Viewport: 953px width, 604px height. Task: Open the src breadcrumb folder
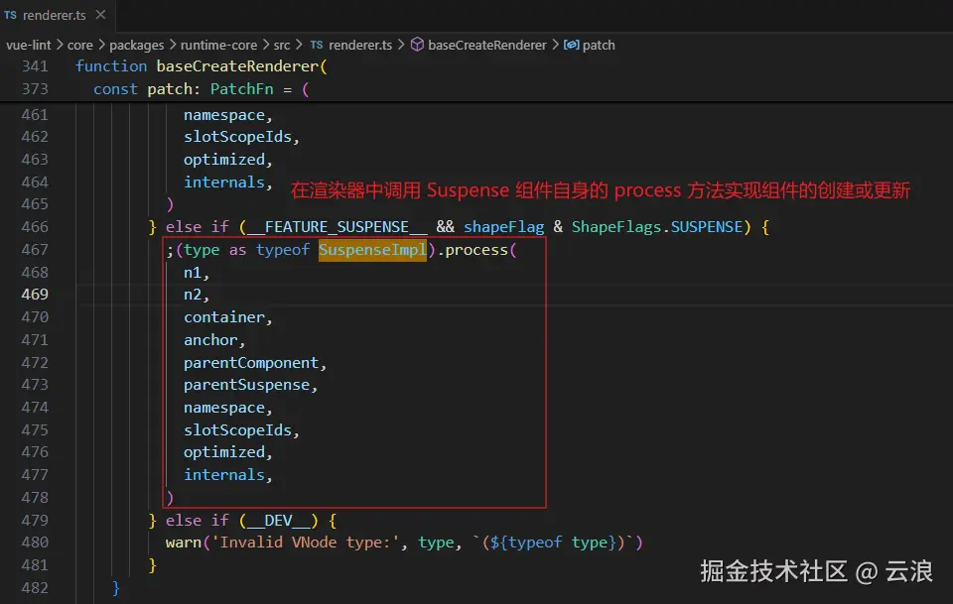click(282, 45)
